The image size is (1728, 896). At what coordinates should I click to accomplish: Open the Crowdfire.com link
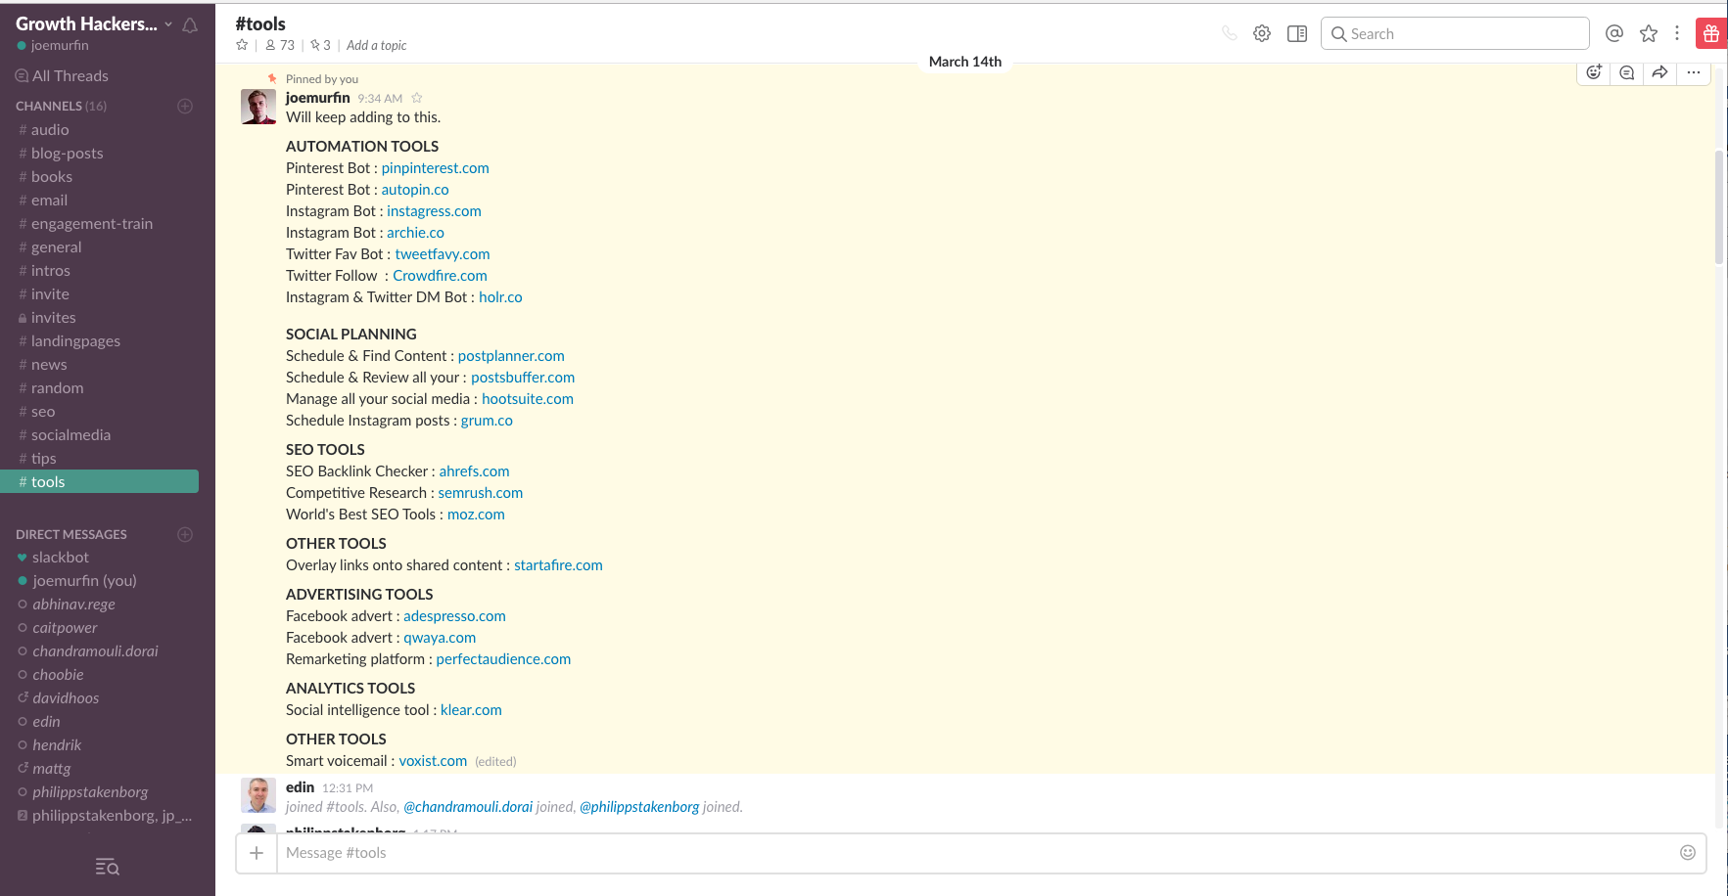(440, 276)
